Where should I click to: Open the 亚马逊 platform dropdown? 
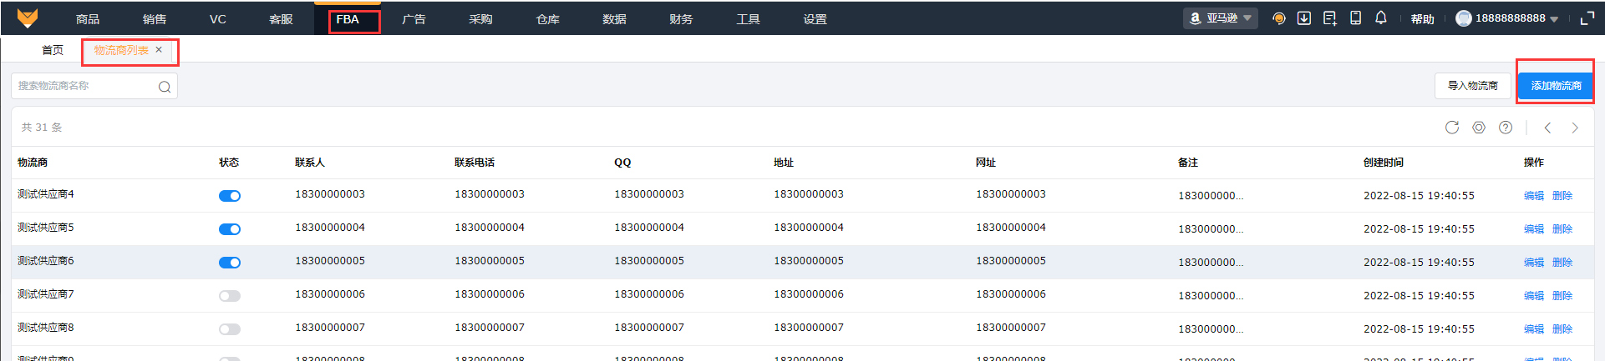click(x=1221, y=18)
